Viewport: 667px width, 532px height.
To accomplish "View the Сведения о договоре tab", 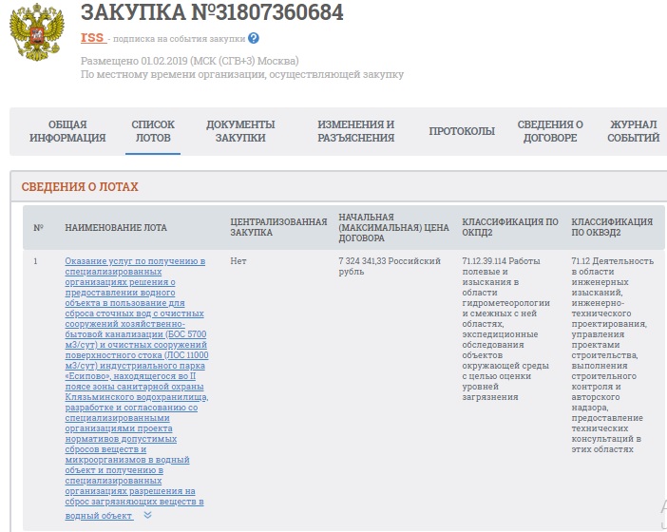I will point(550,131).
